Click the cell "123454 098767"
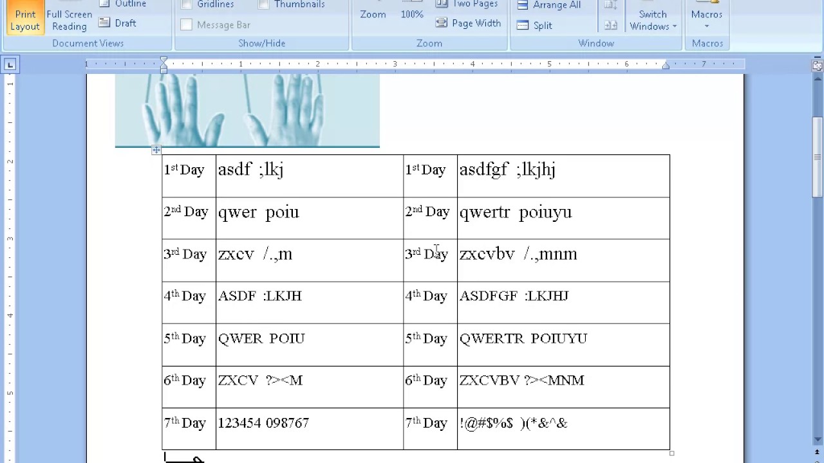824x463 pixels. click(x=310, y=429)
